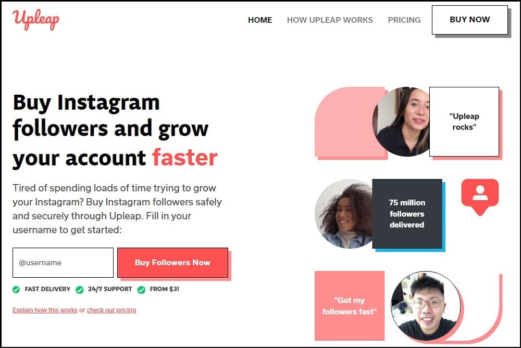Viewport: 521px width, 348px height.
Task: Open the HOME menu item
Action: 260,20
